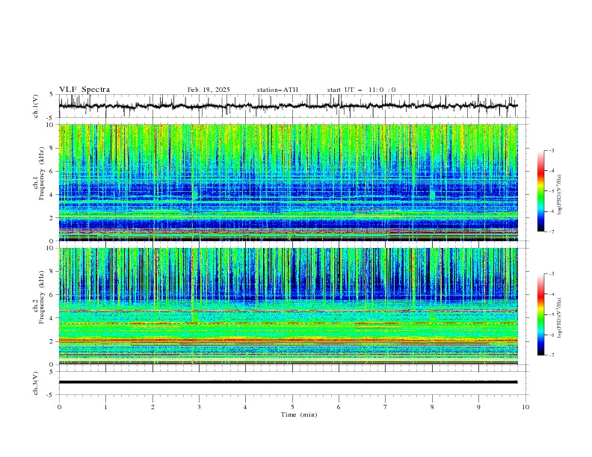This screenshot has width=592, height=457.
Task: Click the "ch.1(V)" waveform axis label
Action: (x=36, y=106)
